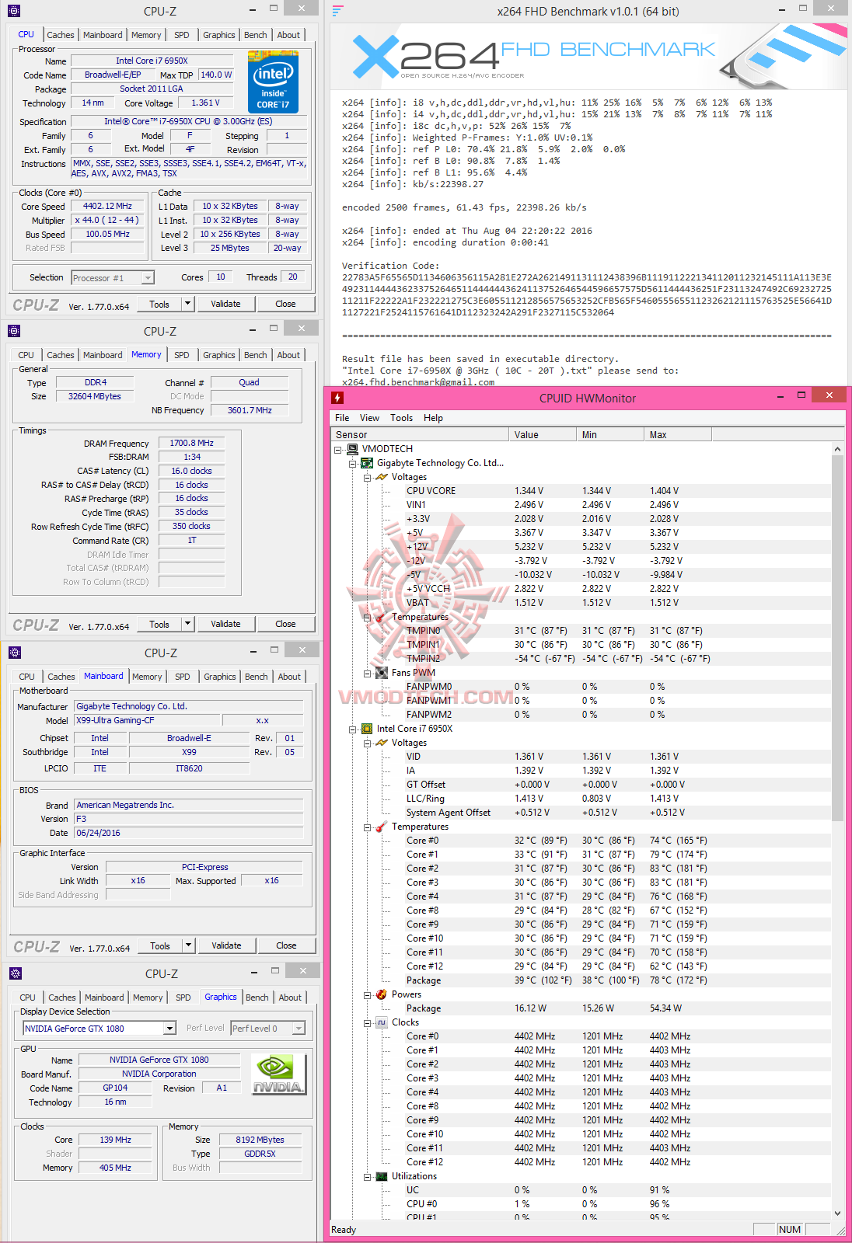
Task: Click title icon of CPU-Z GPU window
Action: pyautogui.click(x=16, y=973)
